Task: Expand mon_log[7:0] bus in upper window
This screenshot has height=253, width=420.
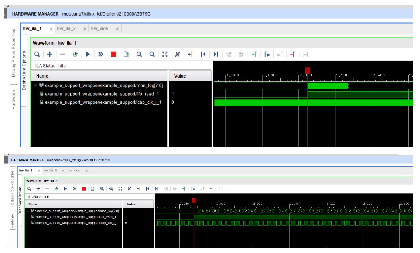Action: pyautogui.click(x=35, y=86)
